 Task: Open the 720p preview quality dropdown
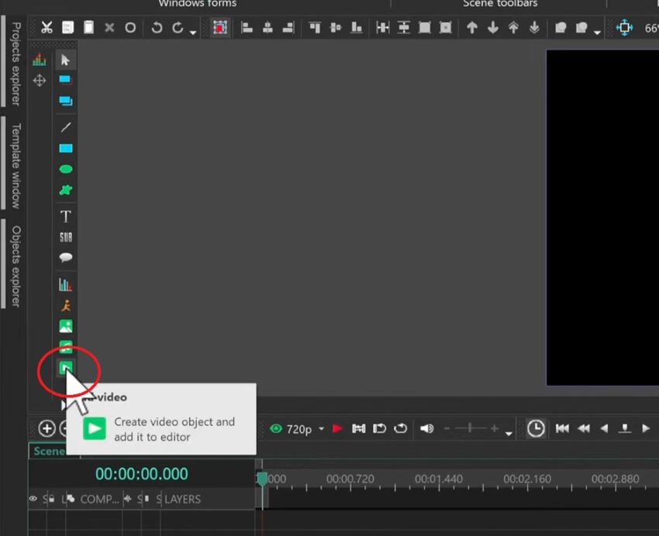tap(322, 428)
